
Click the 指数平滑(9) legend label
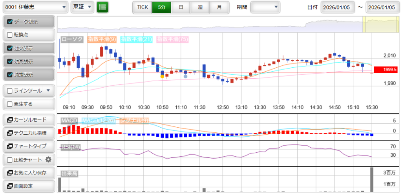tap(102, 39)
